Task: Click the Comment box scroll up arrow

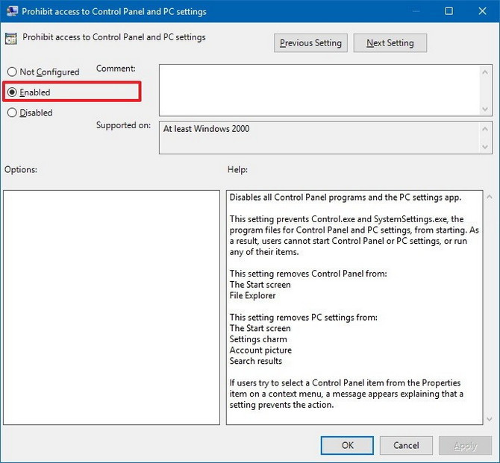Action: point(486,71)
